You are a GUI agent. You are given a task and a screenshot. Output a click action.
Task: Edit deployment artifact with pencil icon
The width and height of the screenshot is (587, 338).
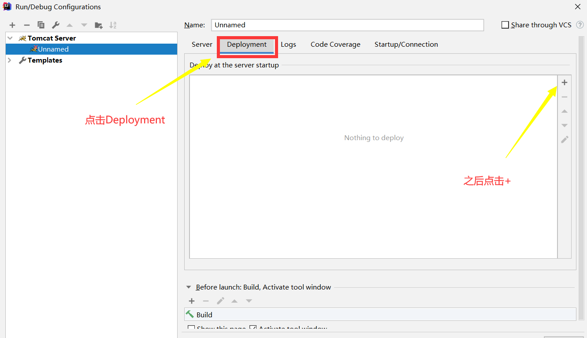pyautogui.click(x=565, y=140)
